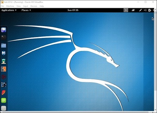Click the vertical scrollbar down arrow
Image resolution: width=157 pixels, height=113 pixels.
point(155,110)
